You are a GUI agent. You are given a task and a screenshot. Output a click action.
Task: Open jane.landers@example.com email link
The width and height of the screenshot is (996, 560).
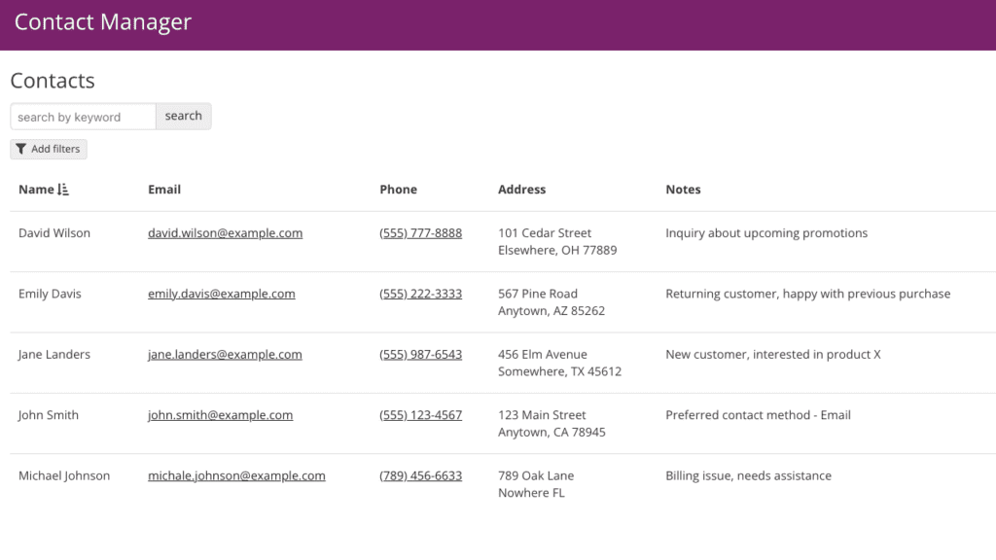coord(225,355)
